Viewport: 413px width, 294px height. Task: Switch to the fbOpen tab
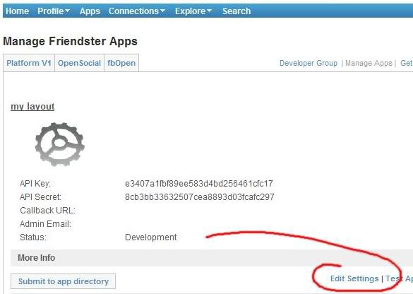(121, 63)
